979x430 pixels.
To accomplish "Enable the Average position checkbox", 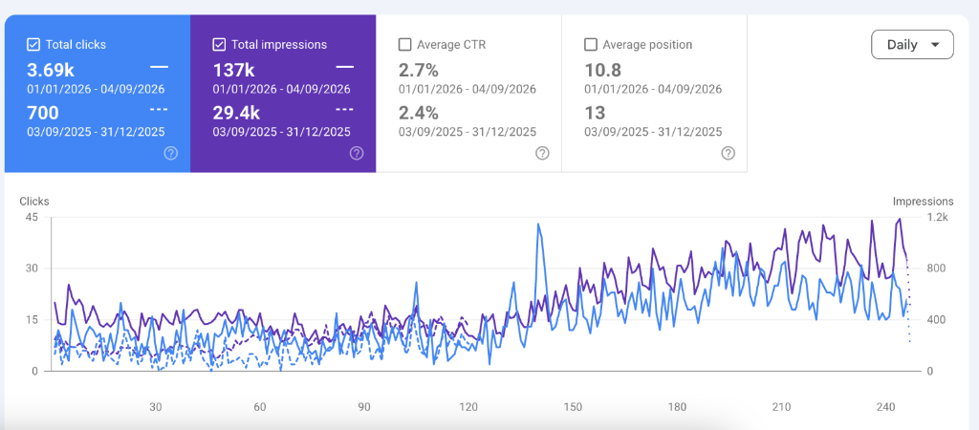I will [590, 44].
